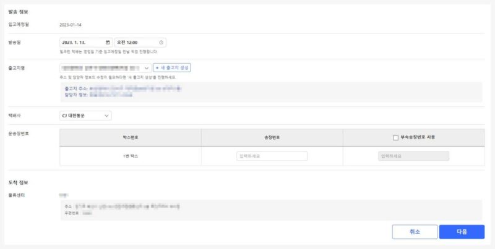Expand the 출고지명 dropdown arrow
The image size is (495, 249).
click(146, 67)
